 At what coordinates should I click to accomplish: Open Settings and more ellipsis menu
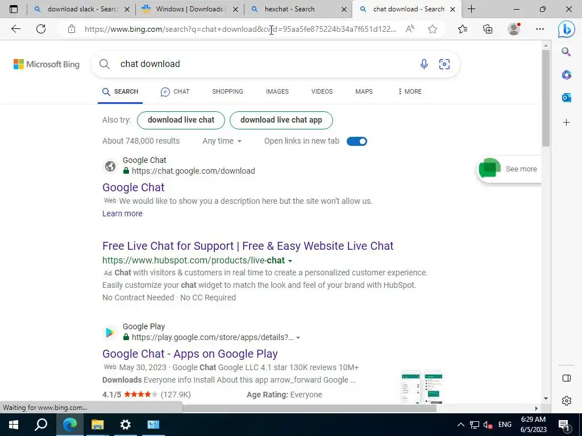coord(540,29)
